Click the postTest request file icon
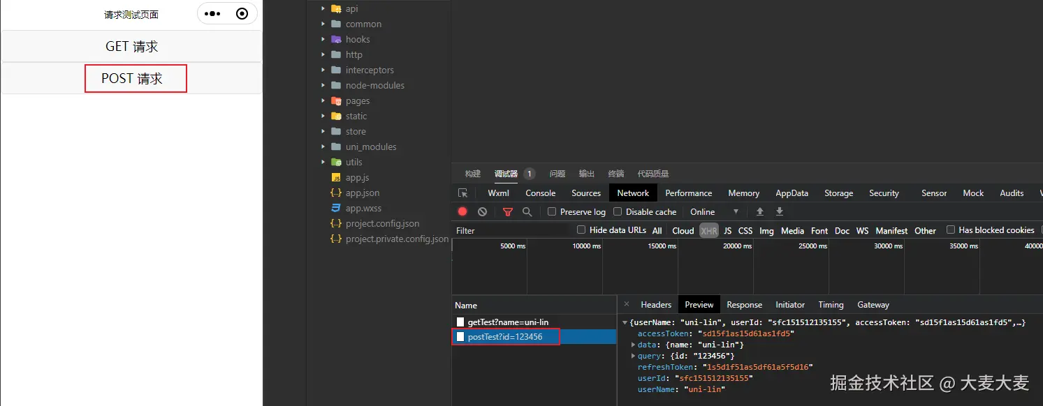1043x406 pixels. pos(460,337)
